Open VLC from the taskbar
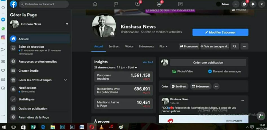 [x=101, y=127]
